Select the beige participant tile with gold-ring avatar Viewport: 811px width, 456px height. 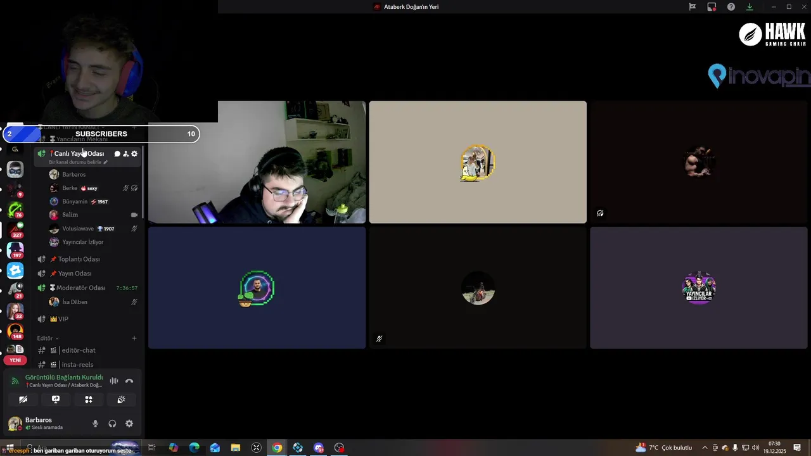478,162
